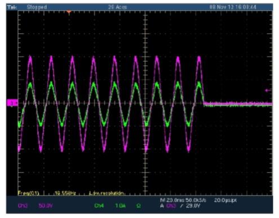Select the green Ch4 channel label
Screen dimensions: 279x218
[99, 206]
